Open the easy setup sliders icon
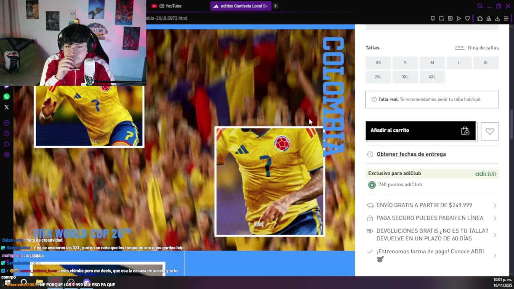 coord(506,18)
